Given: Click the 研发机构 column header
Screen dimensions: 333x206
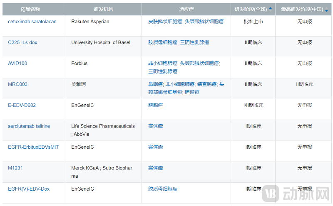Looking at the screenshot, I should pos(104,9).
